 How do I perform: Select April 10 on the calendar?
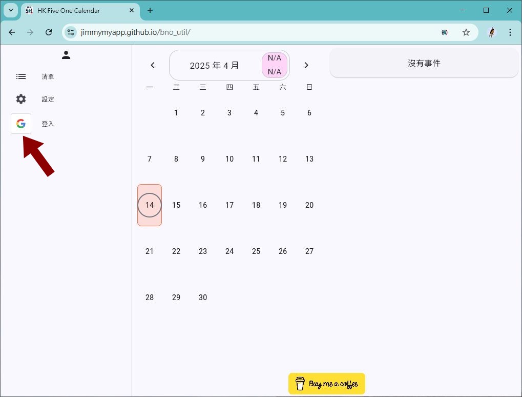[229, 159]
